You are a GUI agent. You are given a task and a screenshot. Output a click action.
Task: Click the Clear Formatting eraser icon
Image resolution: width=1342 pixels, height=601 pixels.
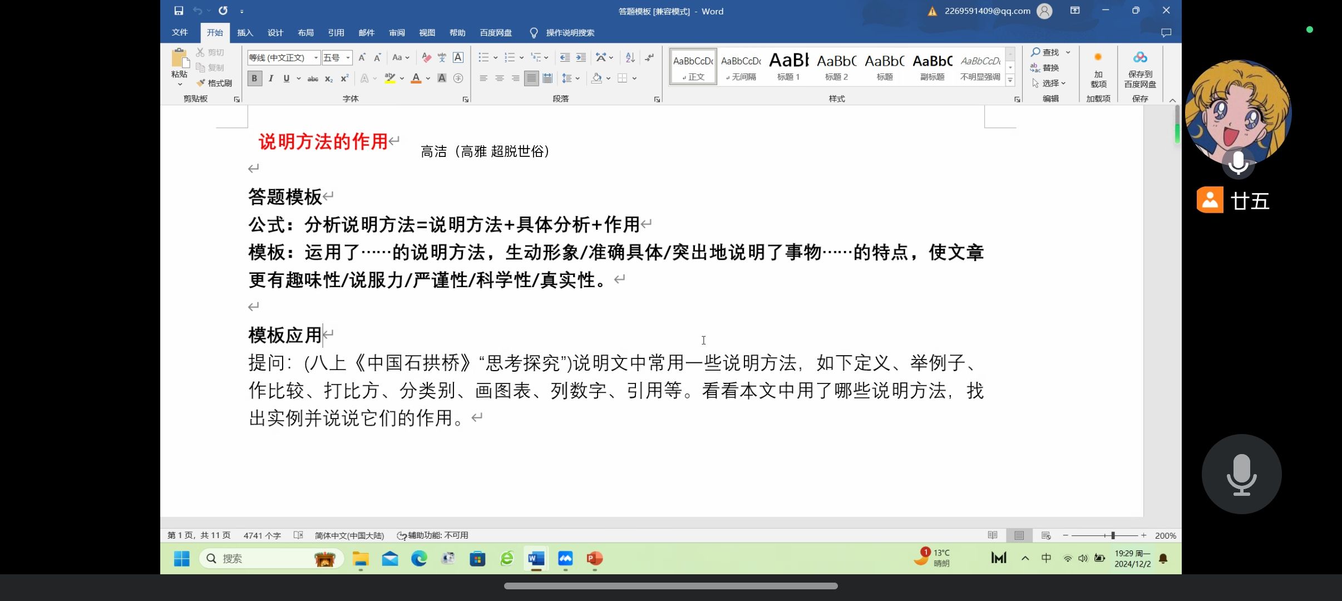pos(426,57)
